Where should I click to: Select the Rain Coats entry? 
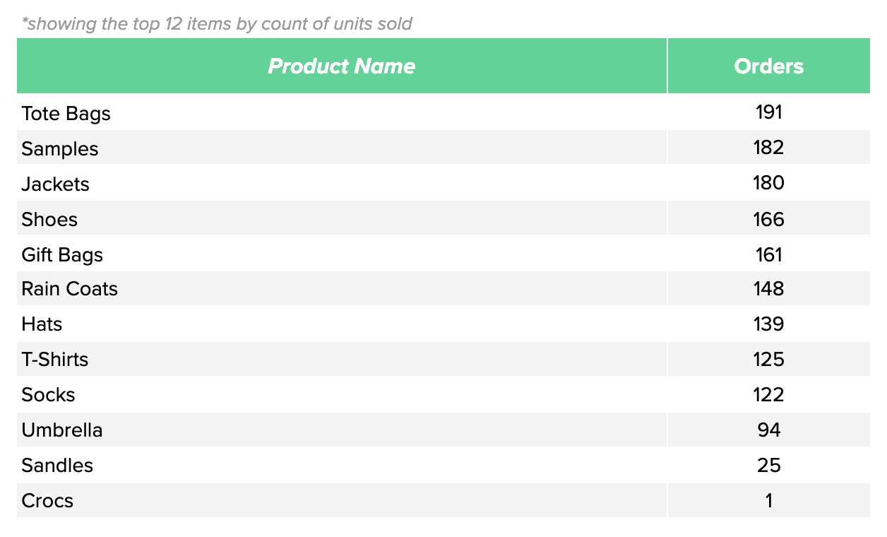click(x=70, y=288)
